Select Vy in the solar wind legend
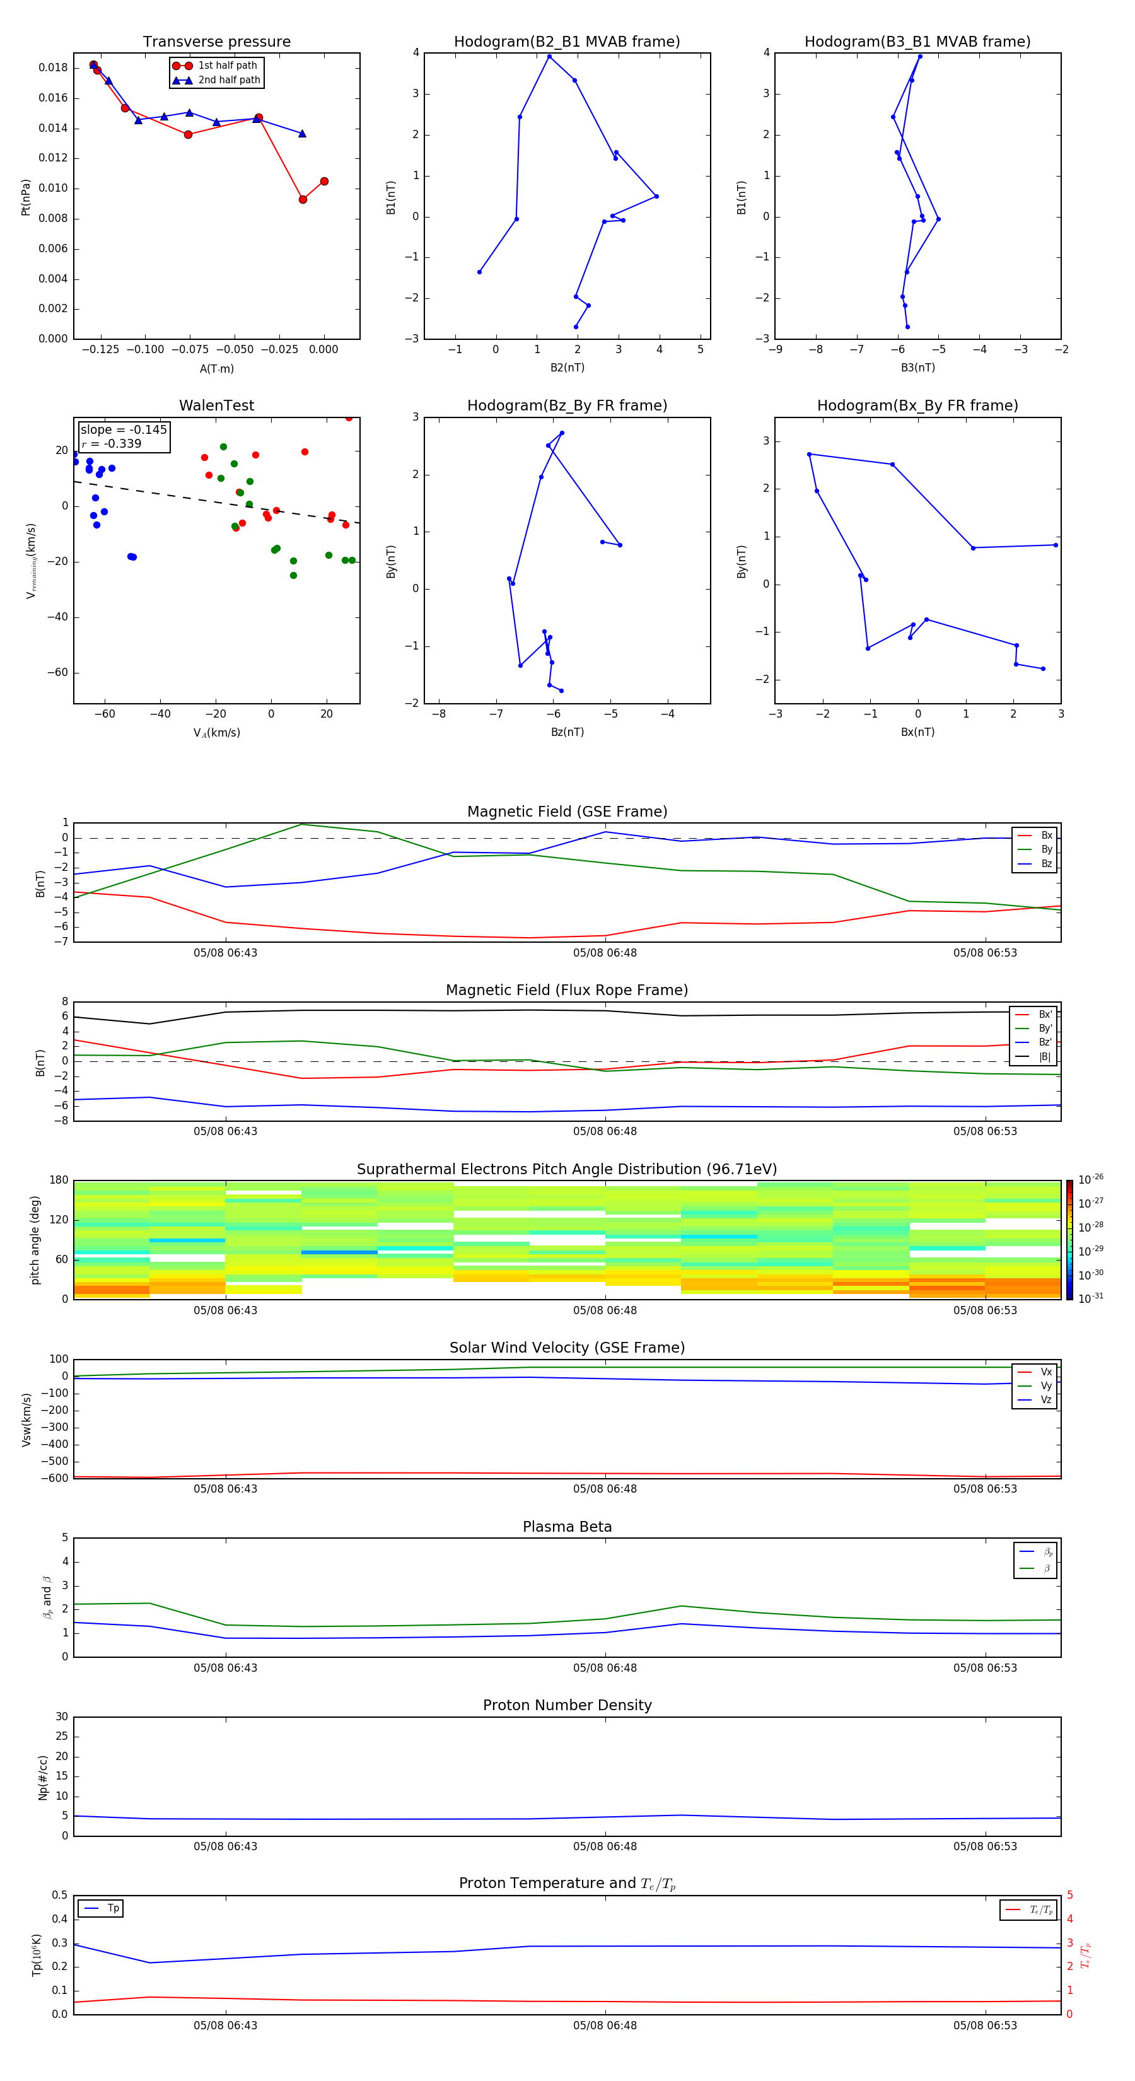This screenshot has width=1135, height=2081. pos(1035,1385)
